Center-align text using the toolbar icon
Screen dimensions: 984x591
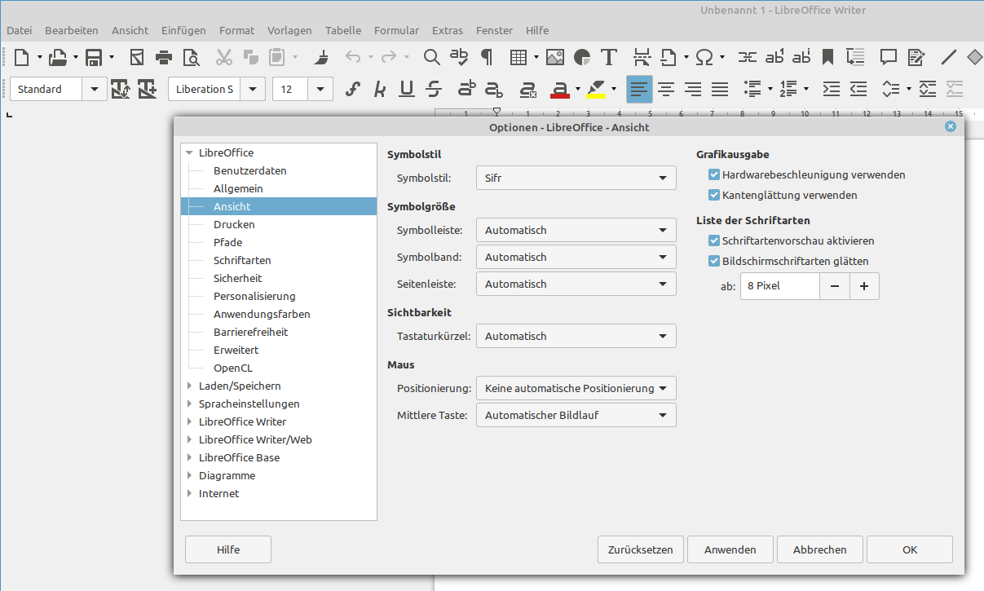[667, 89]
